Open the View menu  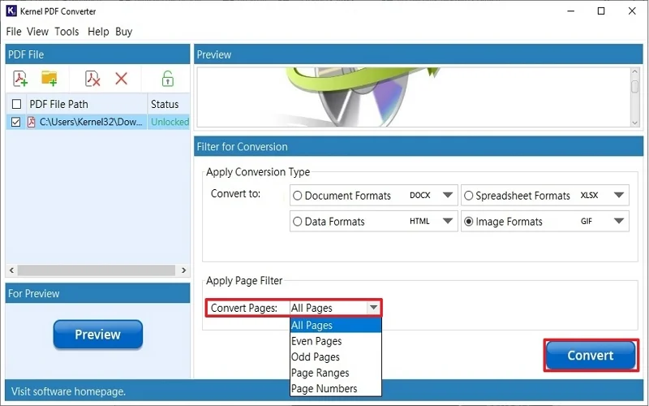37,32
